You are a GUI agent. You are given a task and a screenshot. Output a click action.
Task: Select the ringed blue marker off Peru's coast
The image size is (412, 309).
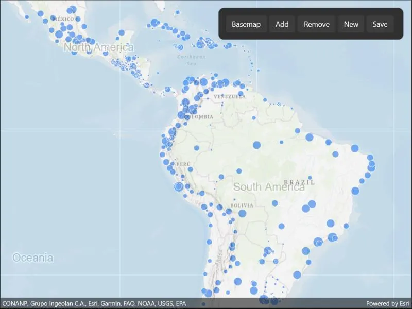[x=179, y=186]
